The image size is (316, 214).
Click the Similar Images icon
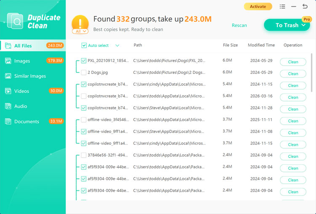pos(8,76)
